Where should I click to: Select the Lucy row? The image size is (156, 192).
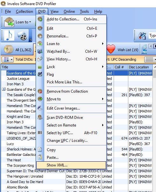point(10,144)
